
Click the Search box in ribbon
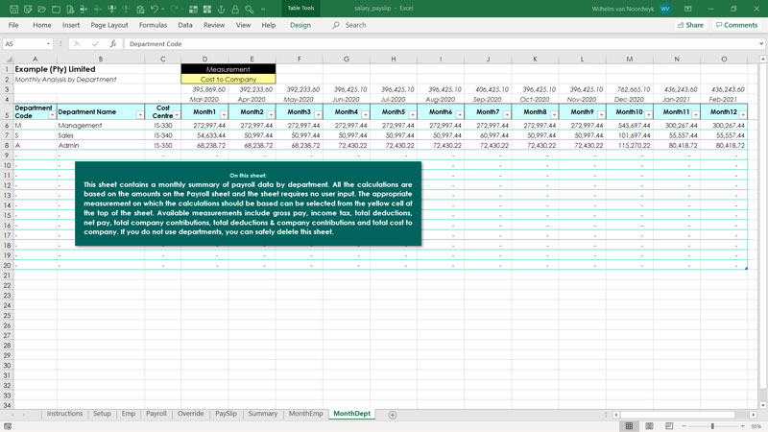(348, 25)
